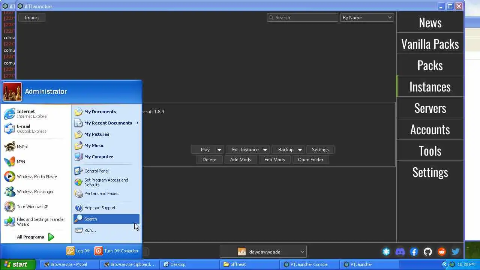480x270 pixels.
Task: Switch to the Accounts tab
Action: [430, 129]
